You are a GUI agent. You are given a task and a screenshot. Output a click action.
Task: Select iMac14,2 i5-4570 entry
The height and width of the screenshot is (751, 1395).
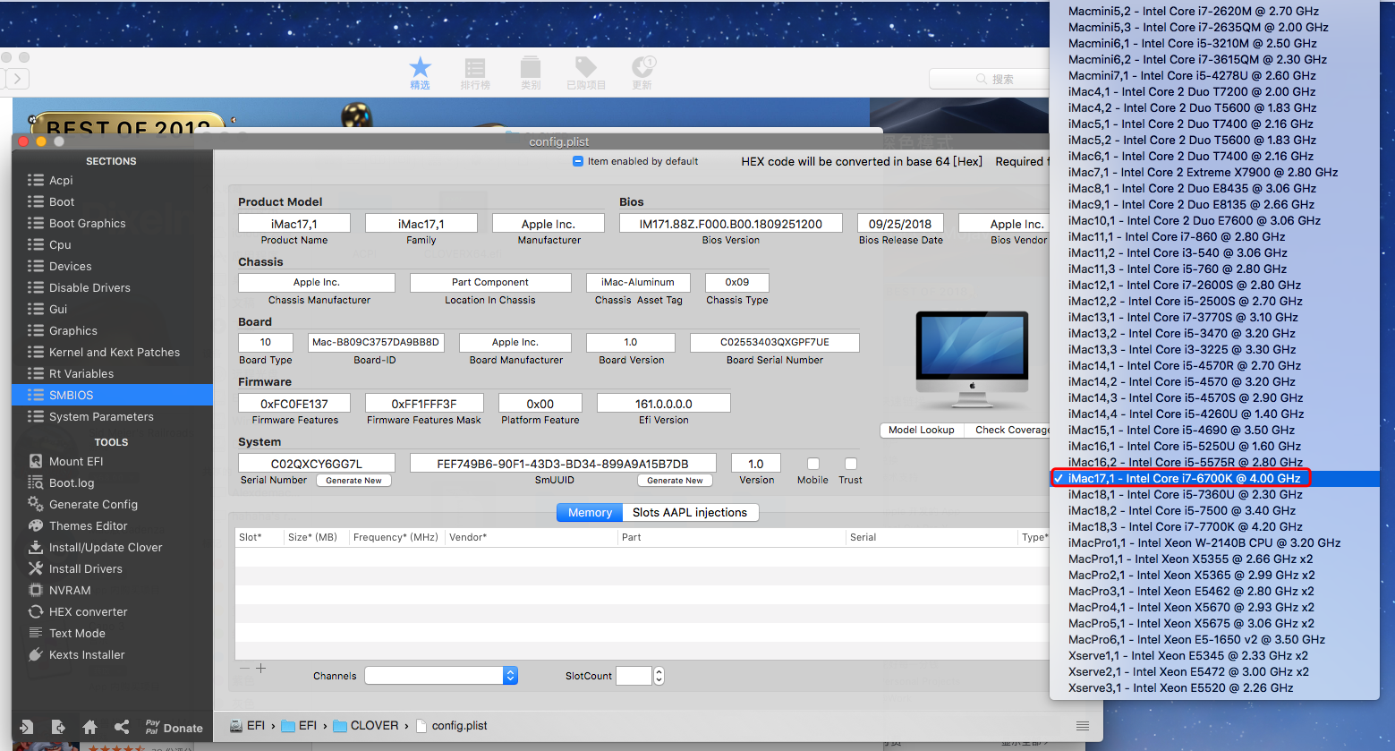pos(1215,381)
